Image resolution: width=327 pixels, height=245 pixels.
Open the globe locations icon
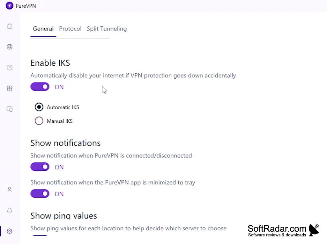(10, 47)
